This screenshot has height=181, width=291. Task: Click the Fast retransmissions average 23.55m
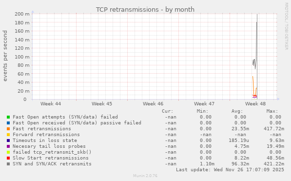(240, 129)
